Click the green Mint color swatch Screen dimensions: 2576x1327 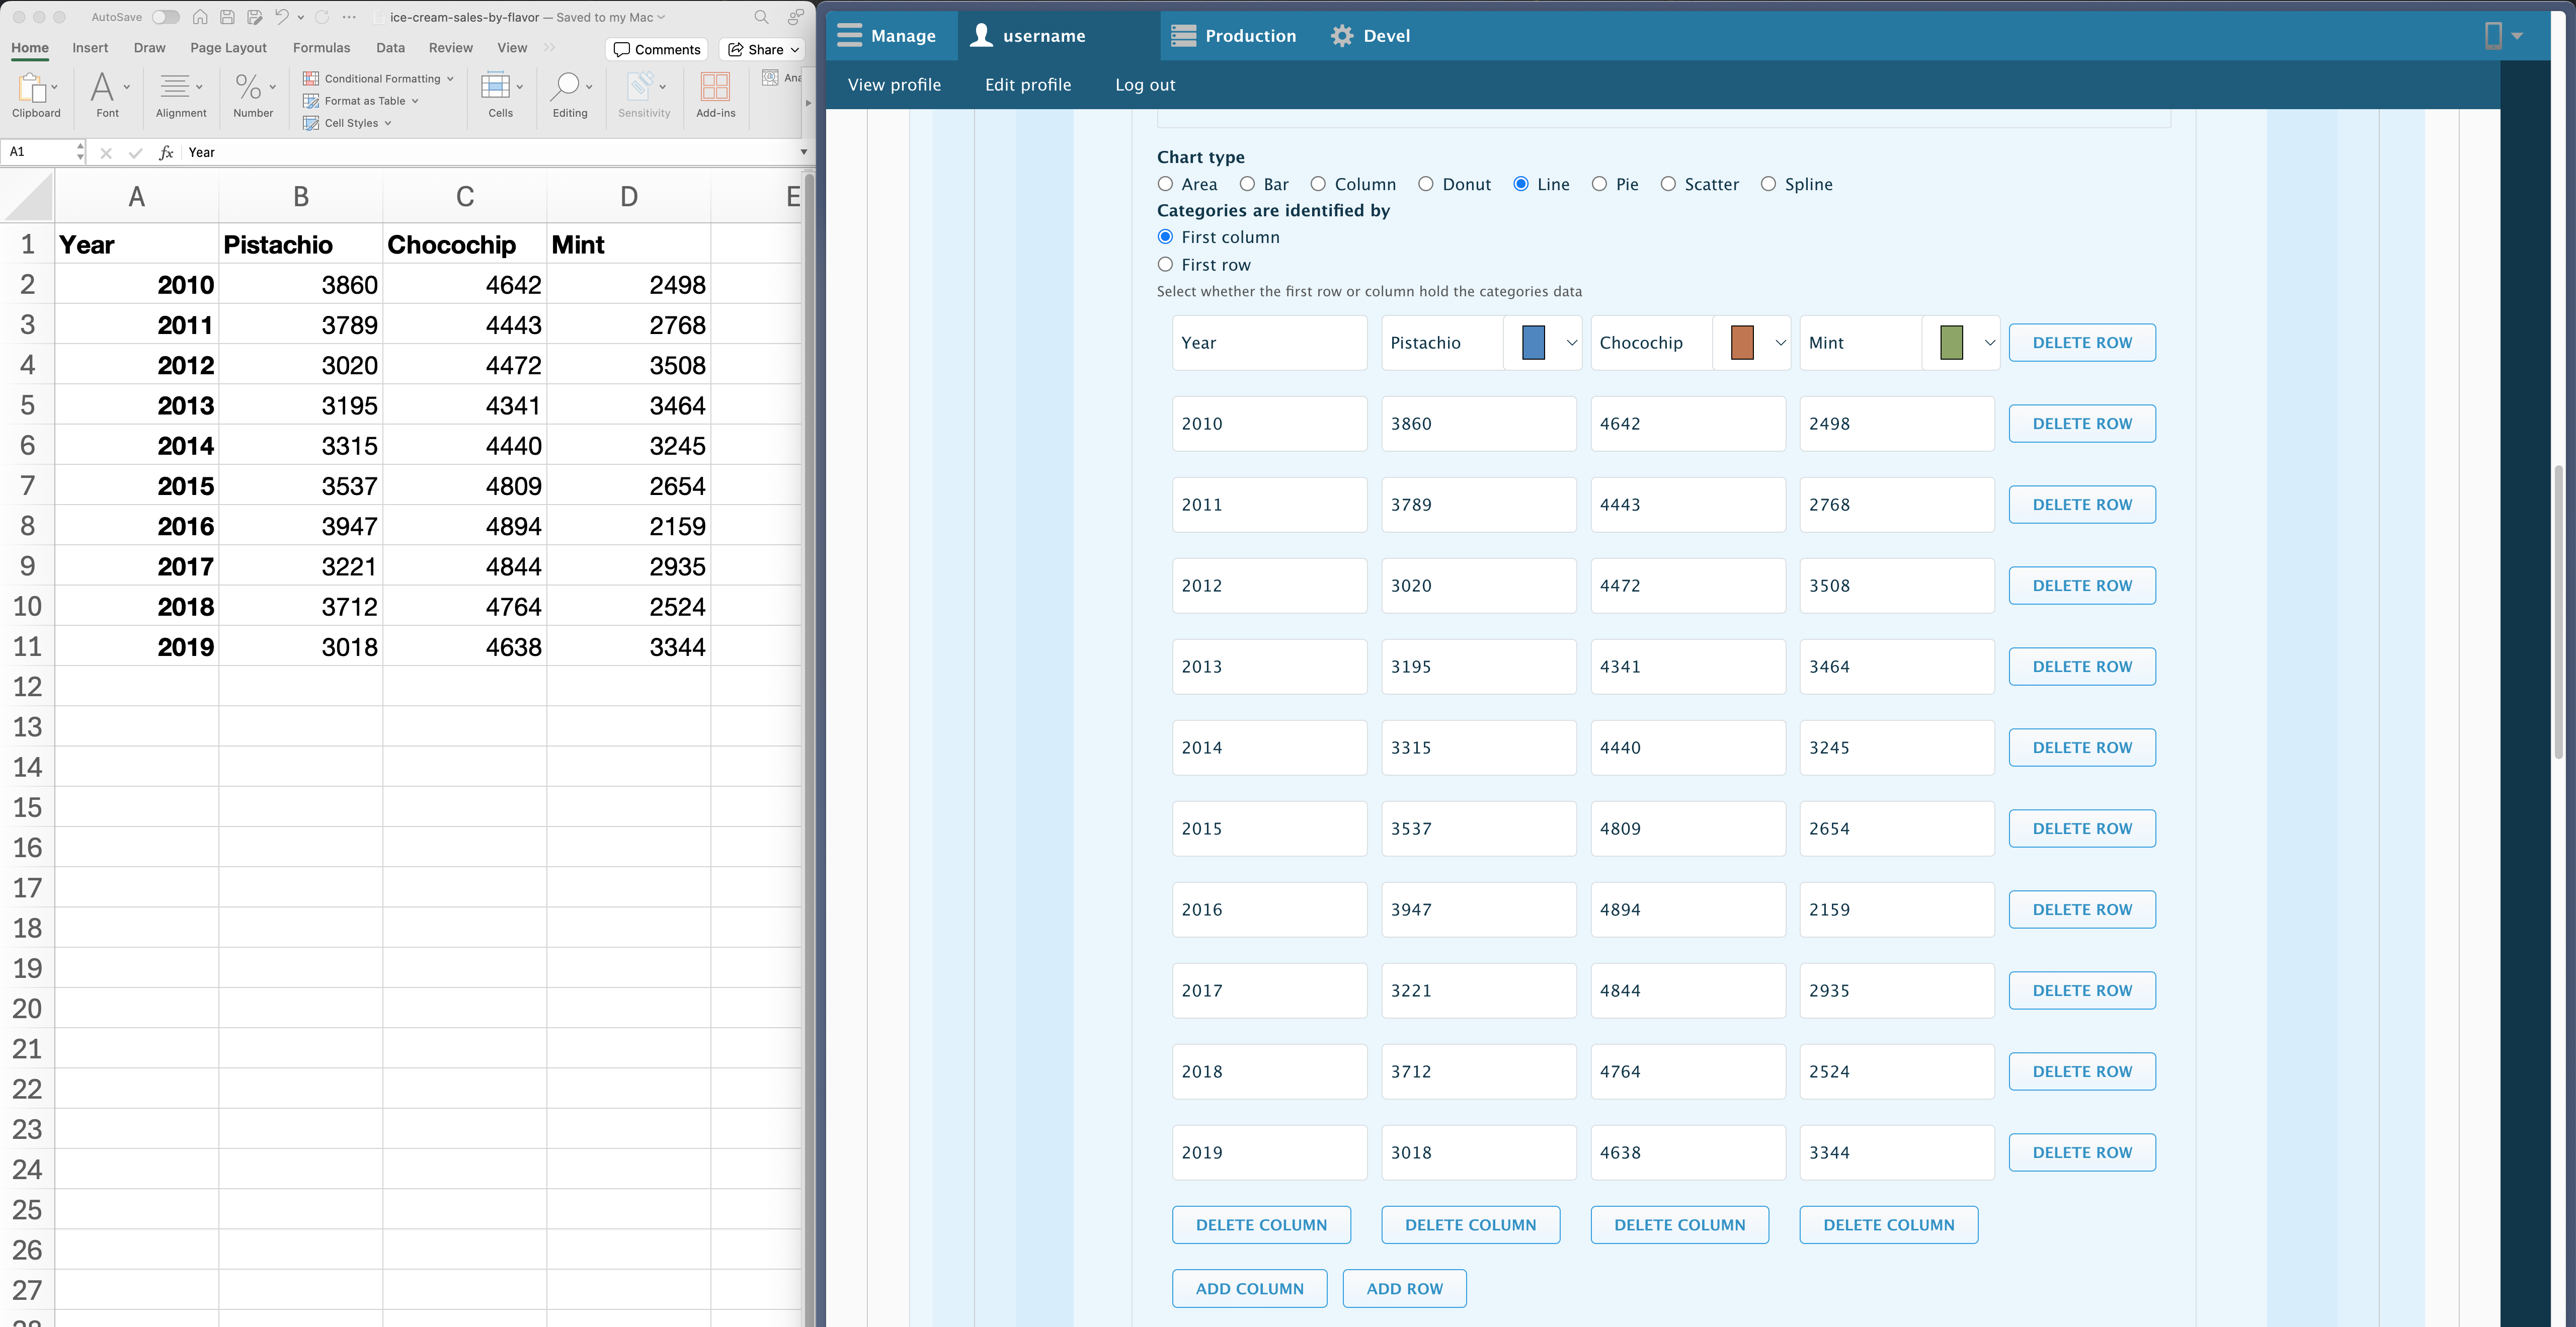click(x=1950, y=343)
